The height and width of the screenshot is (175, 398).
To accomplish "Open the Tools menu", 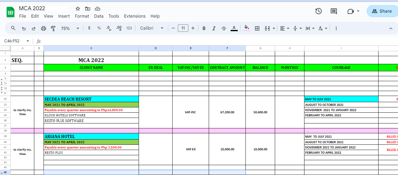I will tap(114, 16).
